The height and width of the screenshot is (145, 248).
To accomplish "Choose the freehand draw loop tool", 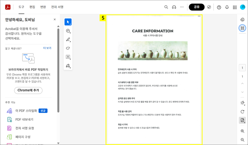I will coord(68,48).
